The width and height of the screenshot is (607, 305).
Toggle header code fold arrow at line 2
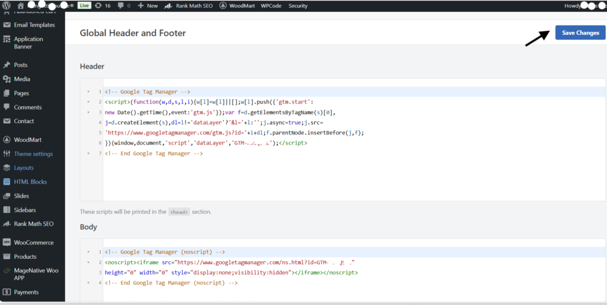pos(88,102)
